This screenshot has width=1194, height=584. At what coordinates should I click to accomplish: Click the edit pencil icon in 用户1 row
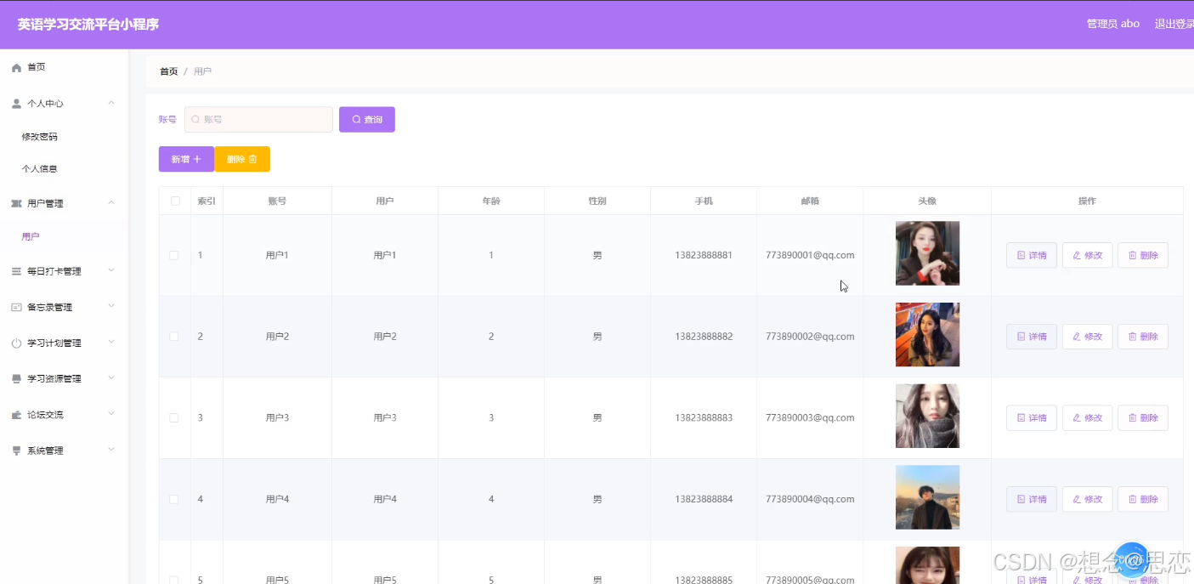tap(1077, 255)
